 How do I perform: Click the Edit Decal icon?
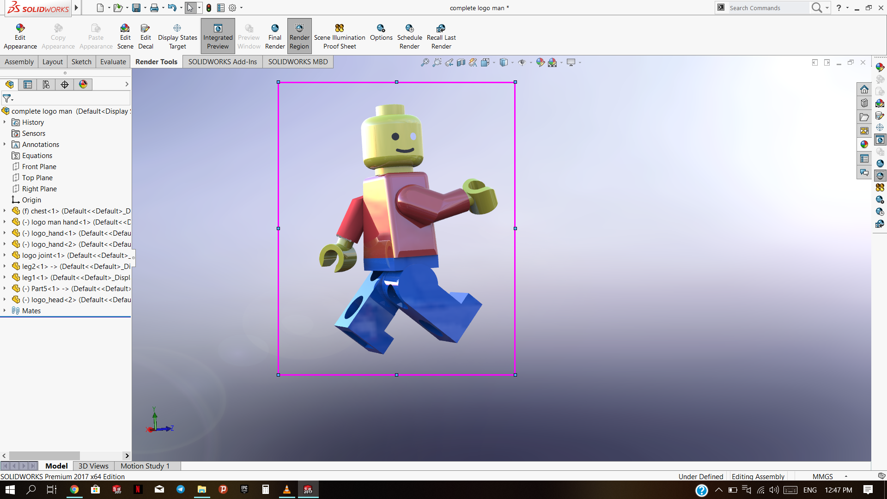point(146,29)
